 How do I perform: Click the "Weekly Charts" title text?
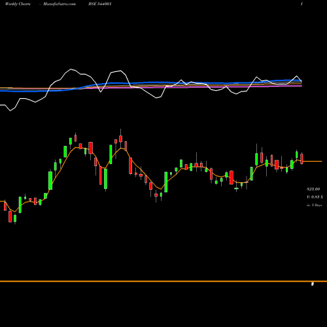(x=18, y=4)
